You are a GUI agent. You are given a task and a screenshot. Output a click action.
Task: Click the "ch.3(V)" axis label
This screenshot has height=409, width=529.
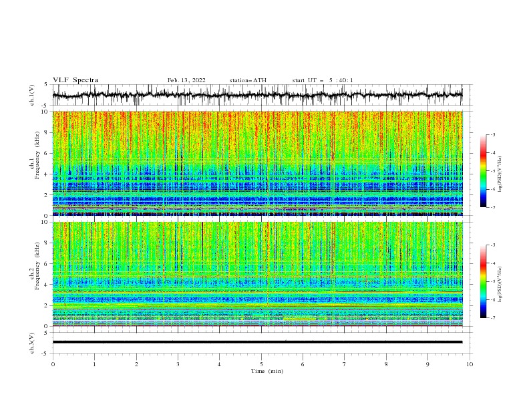point(32,343)
